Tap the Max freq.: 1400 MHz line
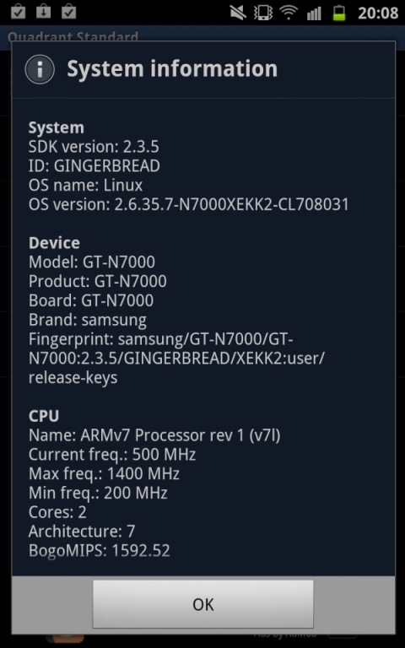This screenshot has width=405, height=648. [104, 473]
